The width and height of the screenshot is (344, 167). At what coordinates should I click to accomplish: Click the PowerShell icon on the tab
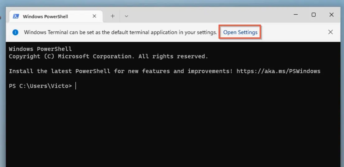pyautogui.click(x=16, y=16)
